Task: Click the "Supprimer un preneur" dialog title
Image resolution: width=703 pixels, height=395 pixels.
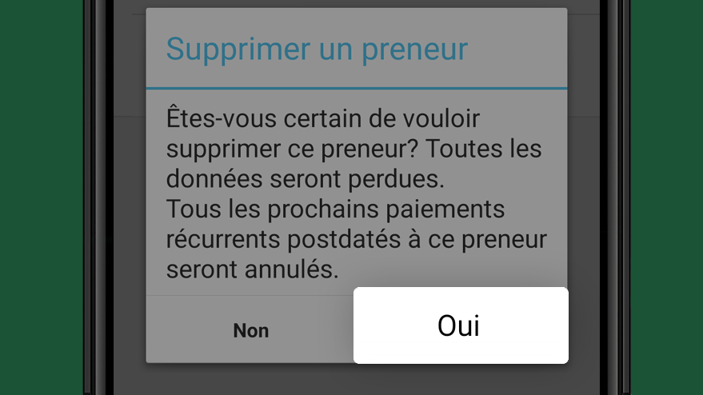Action: (x=317, y=49)
